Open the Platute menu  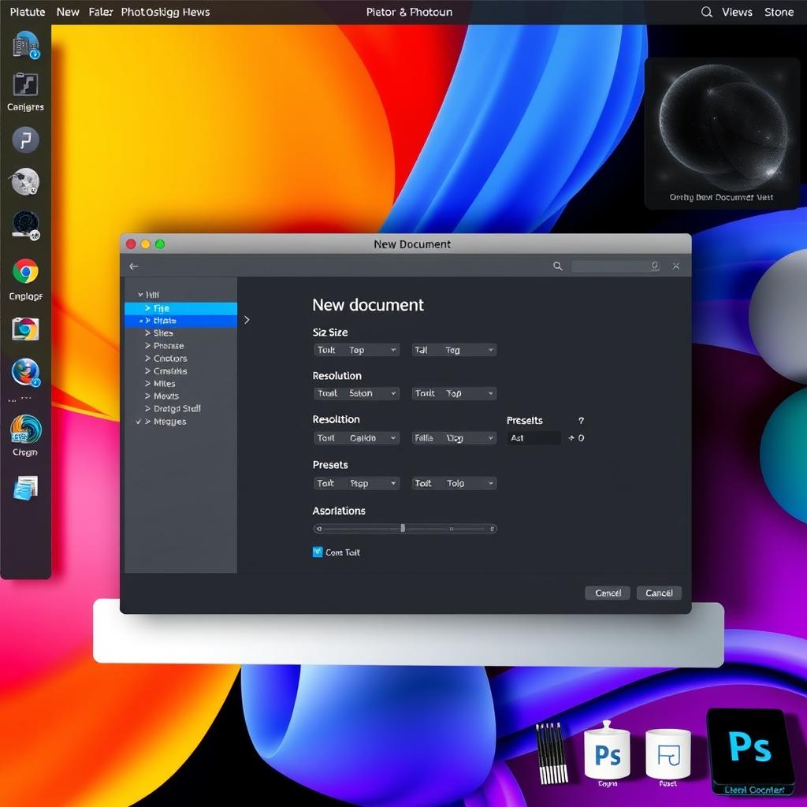28,12
